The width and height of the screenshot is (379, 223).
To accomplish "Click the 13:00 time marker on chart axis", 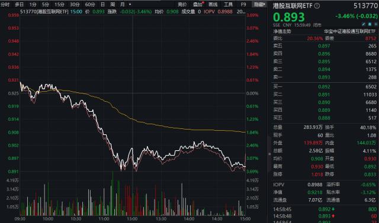I will coord(133,219).
